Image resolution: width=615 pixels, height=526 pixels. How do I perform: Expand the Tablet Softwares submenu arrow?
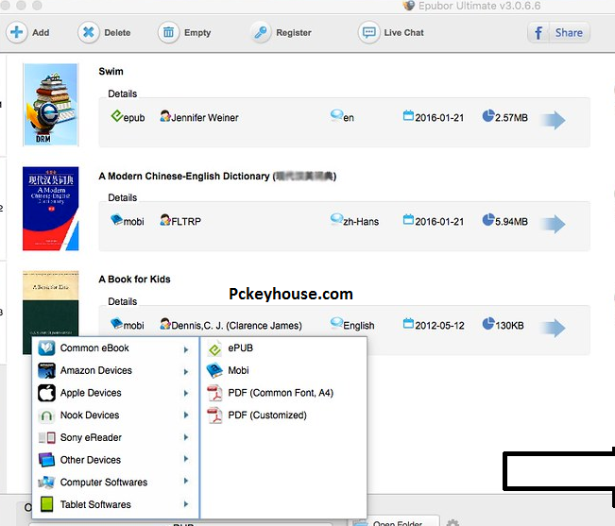click(186, 503)
